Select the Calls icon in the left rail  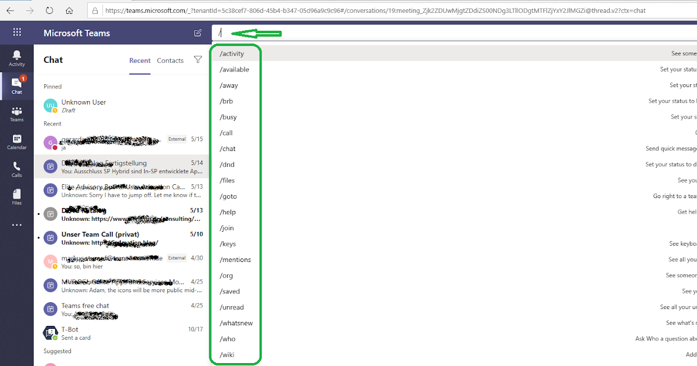[x=17, y=170]
